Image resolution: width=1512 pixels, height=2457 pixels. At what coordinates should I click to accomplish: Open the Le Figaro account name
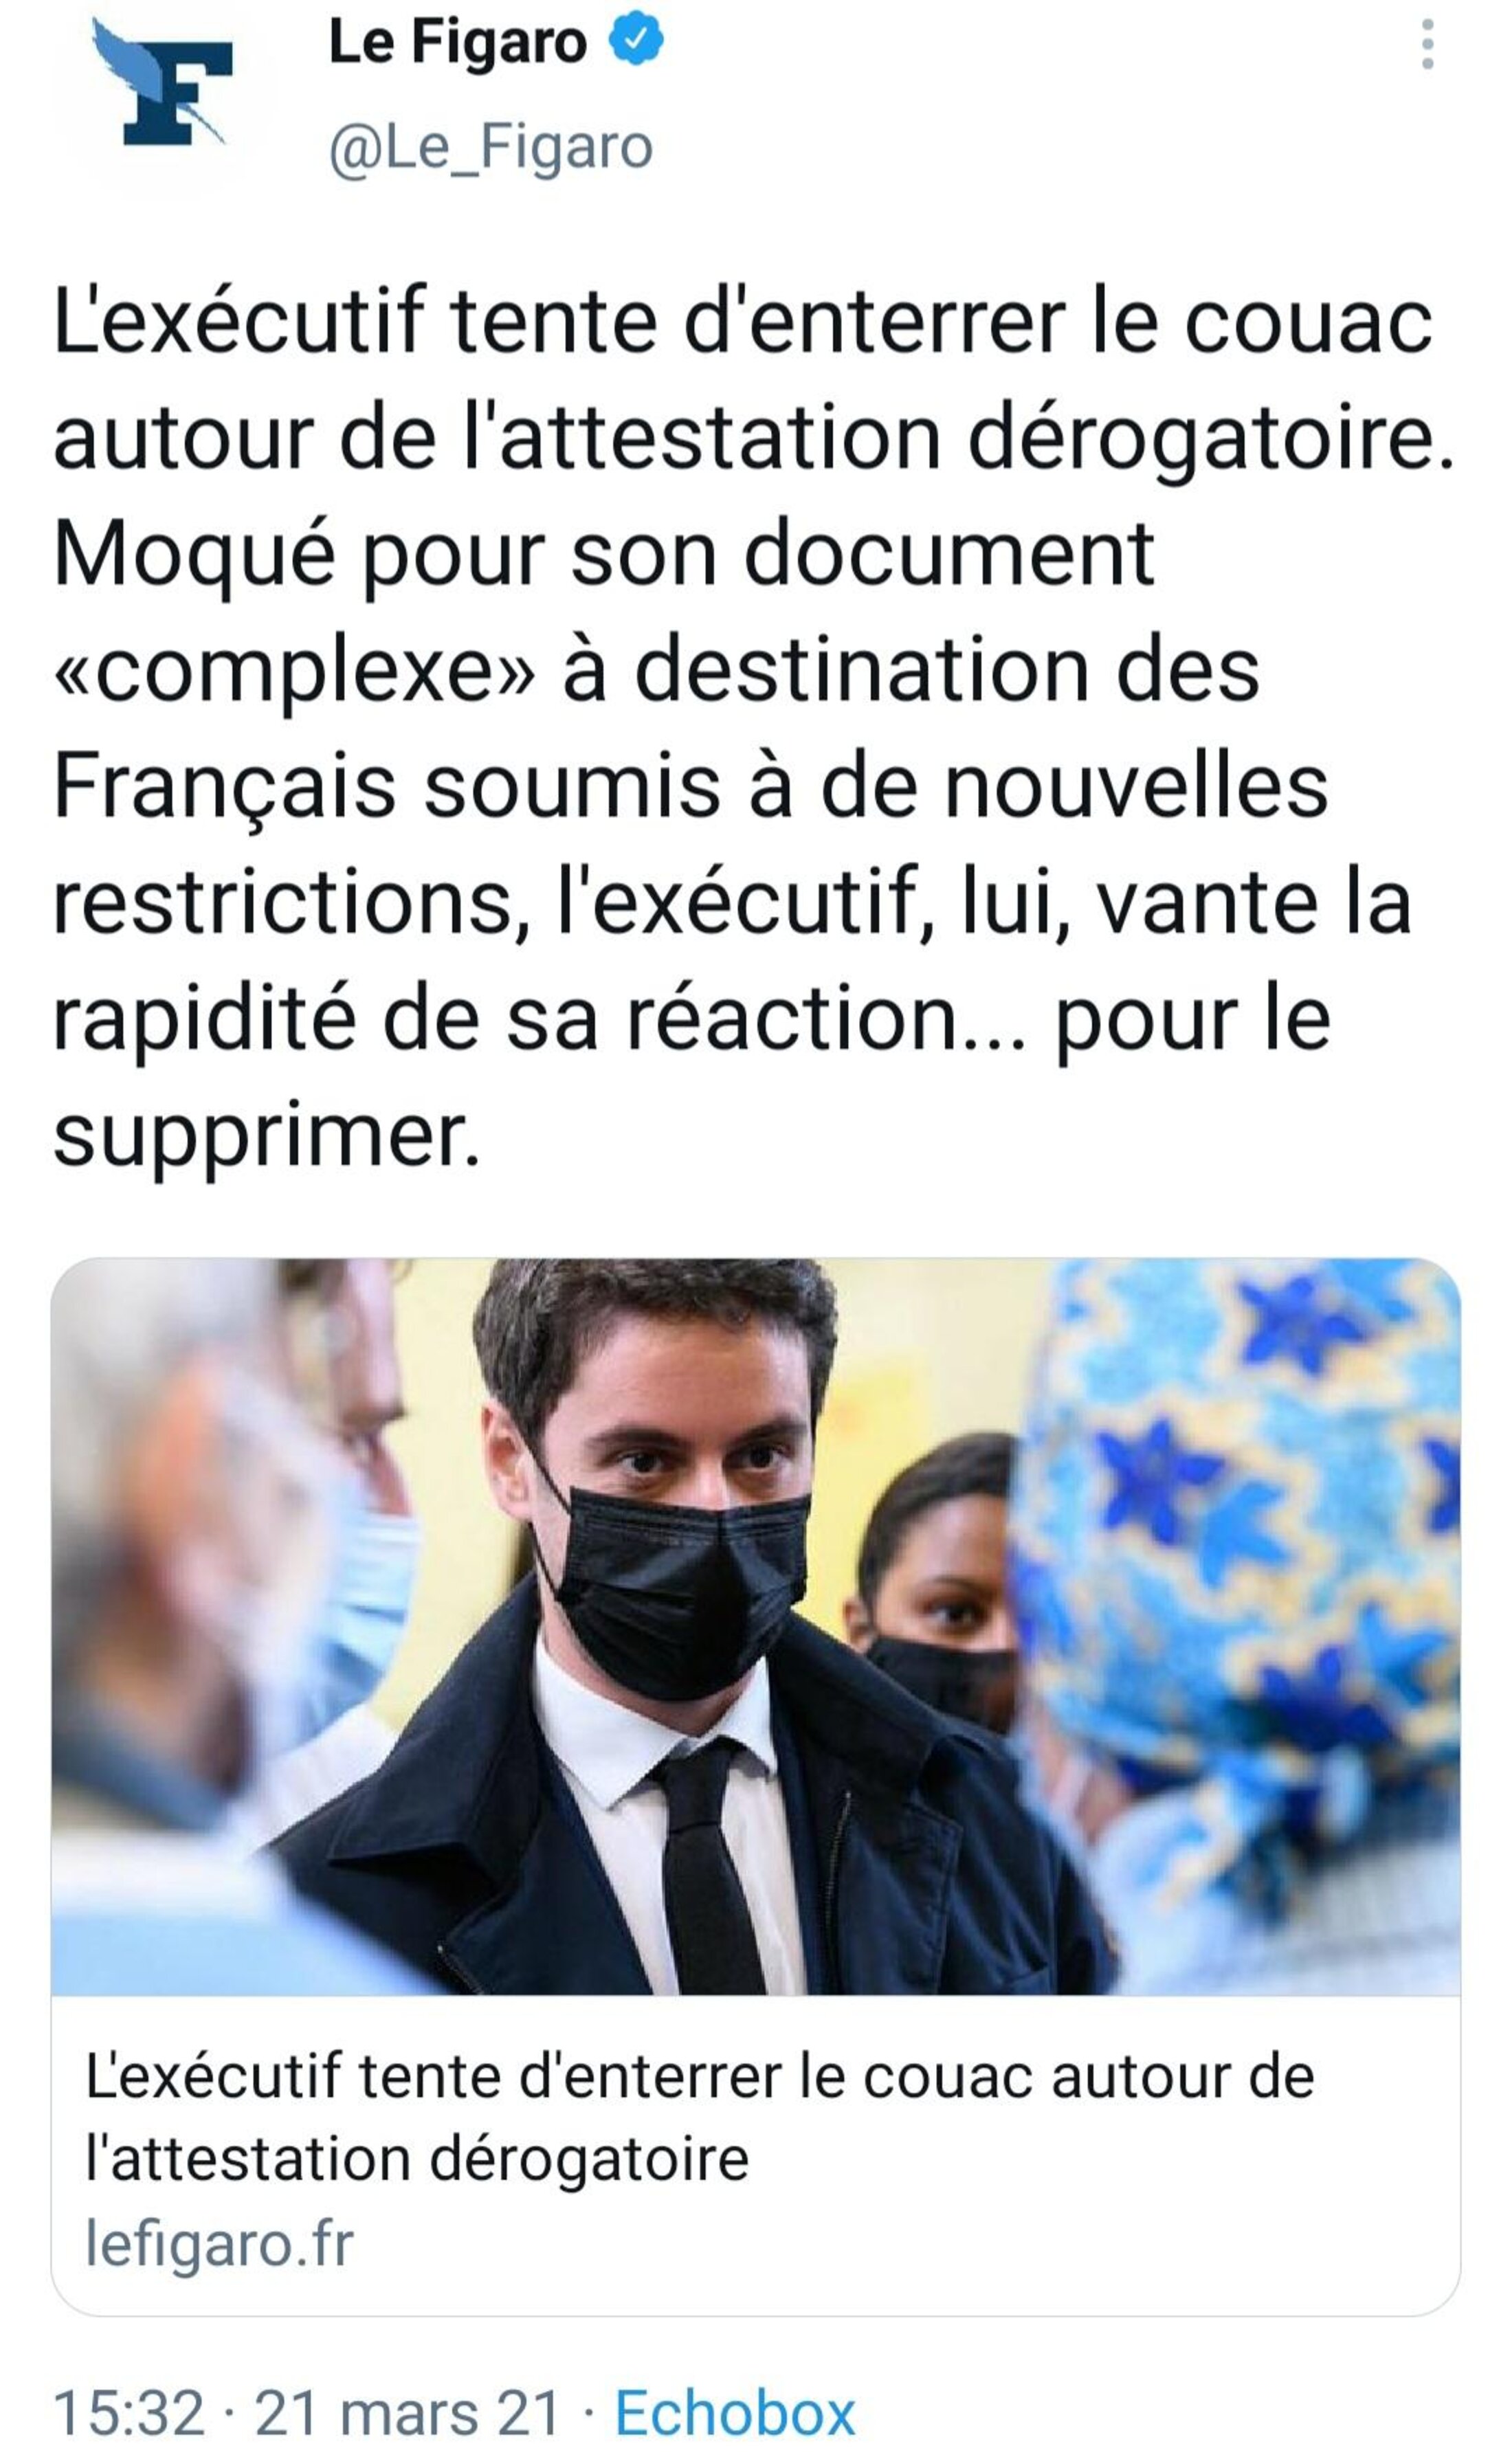457,43
